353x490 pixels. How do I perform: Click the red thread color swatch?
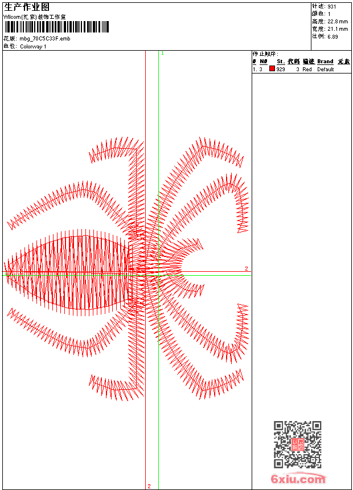(272, 69)
